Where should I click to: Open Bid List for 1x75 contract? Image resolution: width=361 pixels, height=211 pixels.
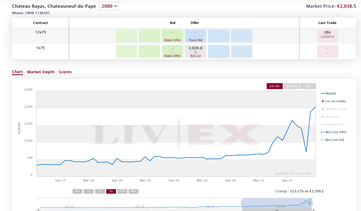pyautogui.click(x=196, y=56)
